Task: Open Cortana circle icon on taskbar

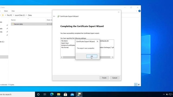Action: (38, 94)
